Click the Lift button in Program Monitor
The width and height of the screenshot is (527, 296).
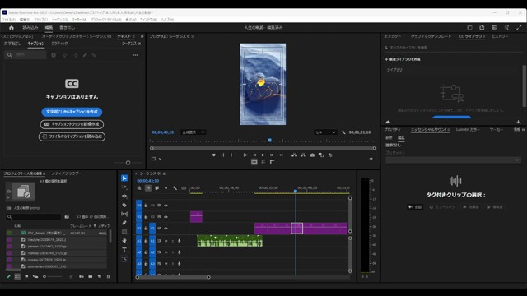(294, 155)
